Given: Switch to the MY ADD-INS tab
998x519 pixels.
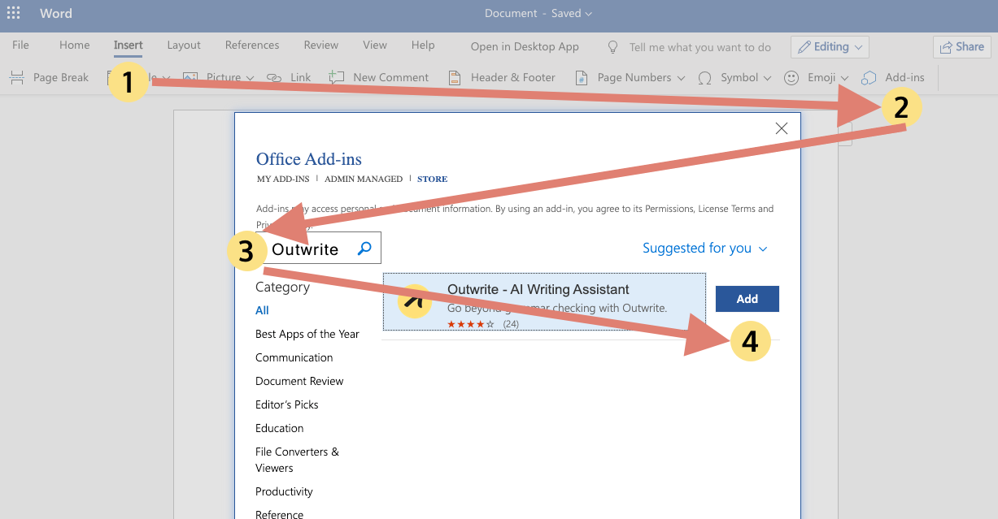Looking at the screenshot, I should [x=282, y=179].
